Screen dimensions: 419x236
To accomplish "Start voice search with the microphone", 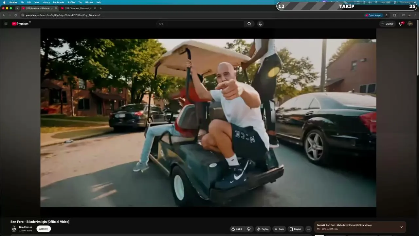I will (x=260, y=24).
